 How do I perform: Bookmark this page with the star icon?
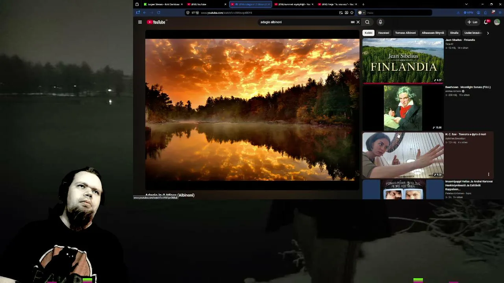(352, 13)
